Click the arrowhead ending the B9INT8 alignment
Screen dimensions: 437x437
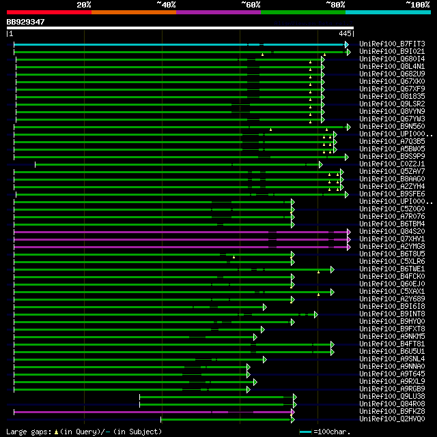[x=316, y=315]
